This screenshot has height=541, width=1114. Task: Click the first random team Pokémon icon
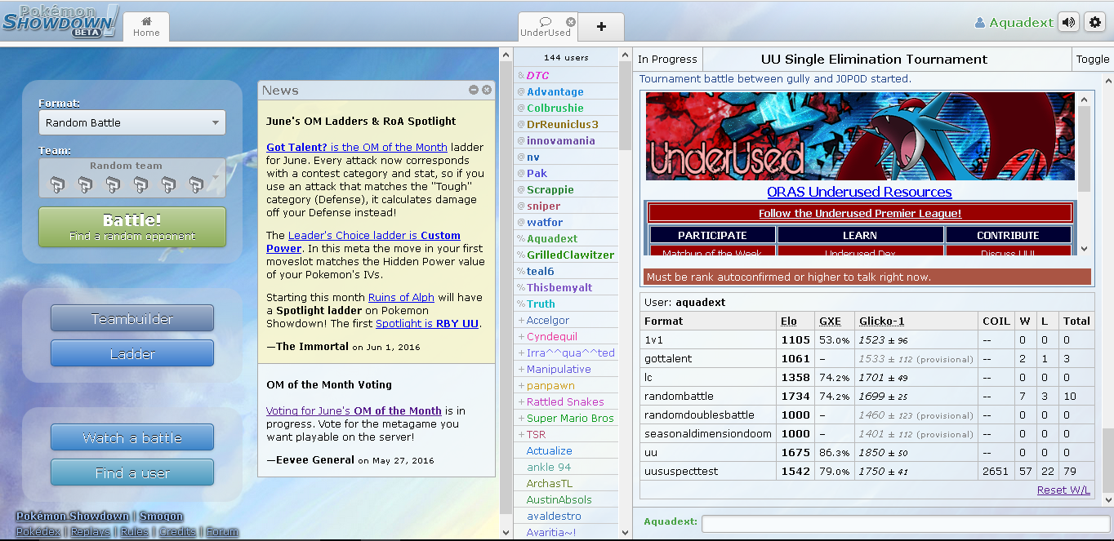[56, 184]
